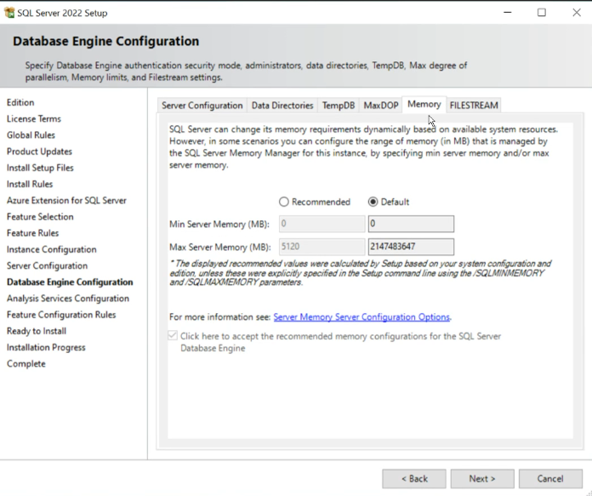Close the SQL Server Setup window
Screen dimensions: 592x496
point(577,13)
